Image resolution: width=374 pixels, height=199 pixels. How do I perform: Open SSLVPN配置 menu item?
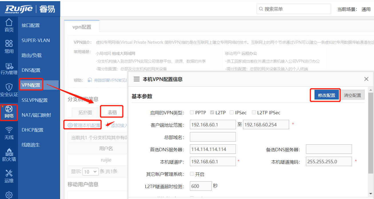pyautogui.click(x=35, y=100)
